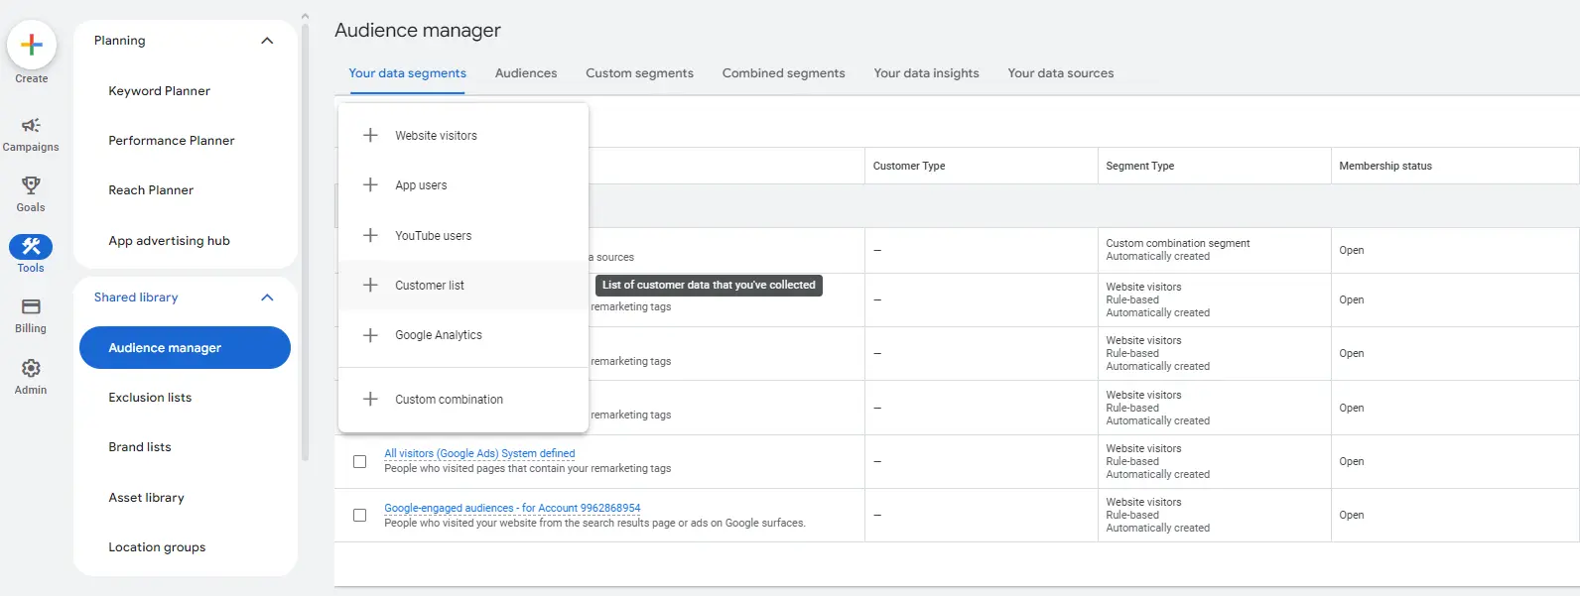Click plus icon beside Custom combination
Screen dimensions: 1580x596
coord(370,399)
